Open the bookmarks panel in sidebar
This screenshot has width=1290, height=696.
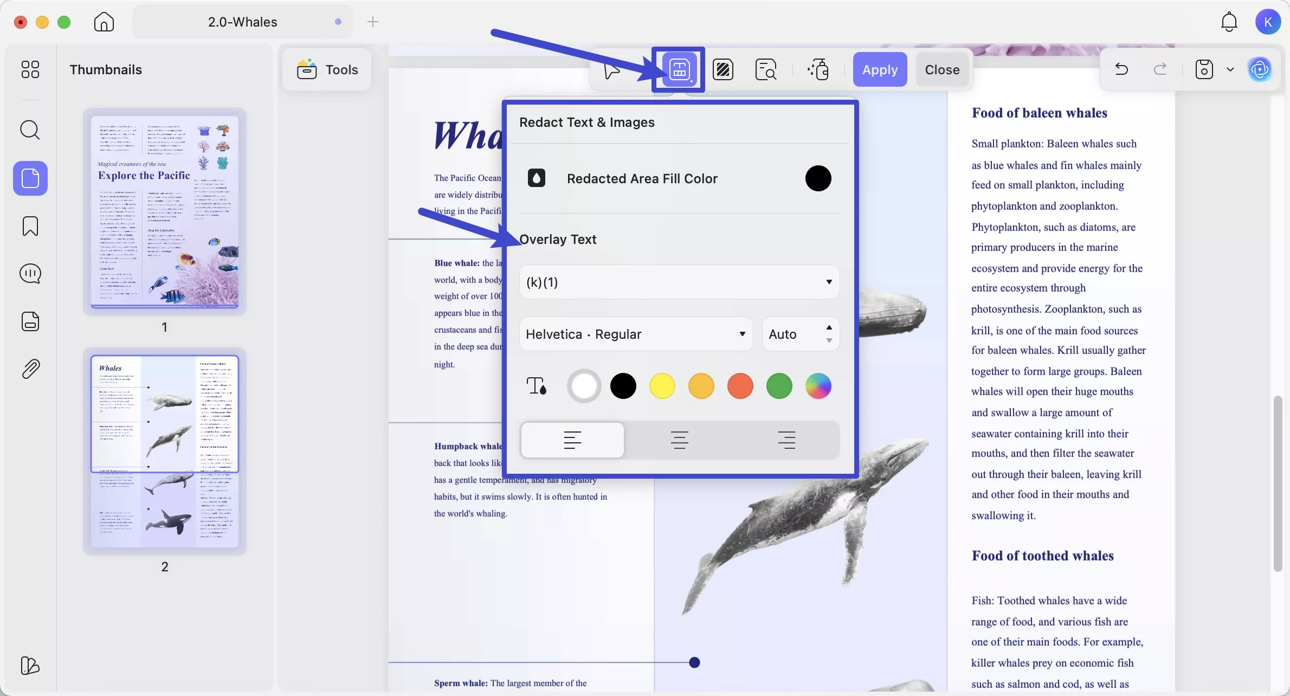pyautogui.click(x=30, y=226)
